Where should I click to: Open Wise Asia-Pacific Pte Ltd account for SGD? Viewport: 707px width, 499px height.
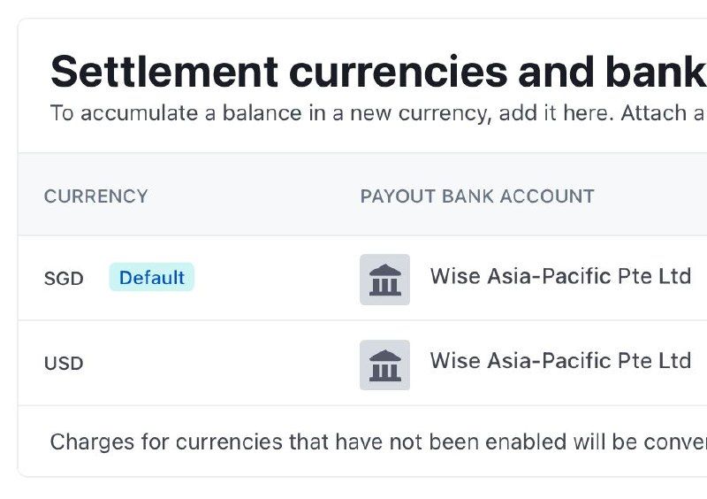point(560,276)
